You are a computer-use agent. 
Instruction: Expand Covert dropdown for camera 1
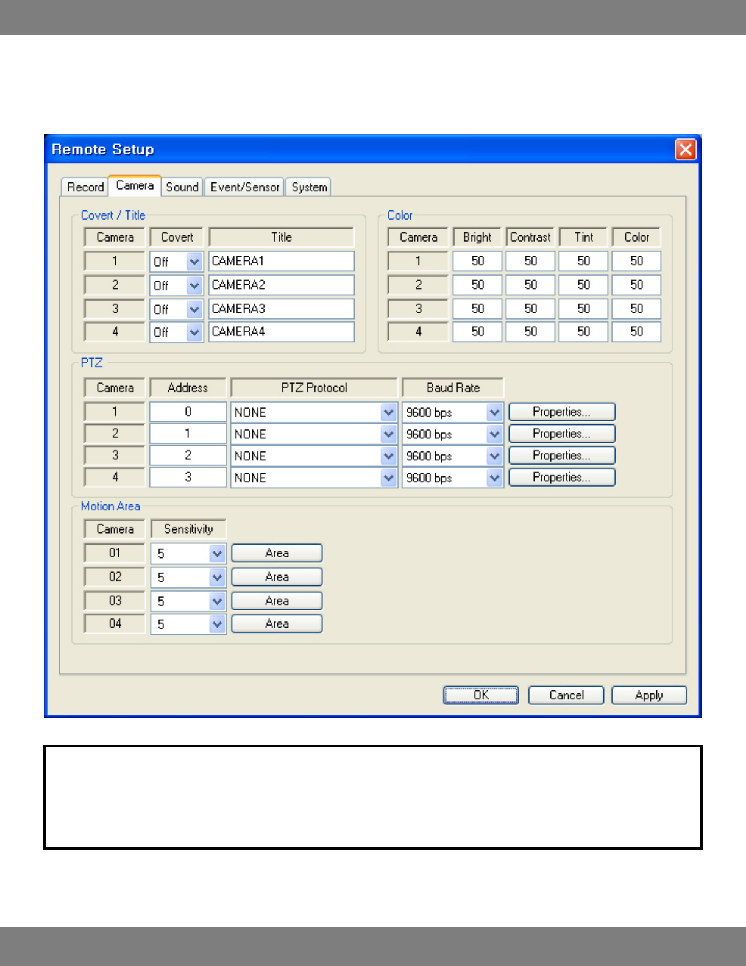pos(194,262)
